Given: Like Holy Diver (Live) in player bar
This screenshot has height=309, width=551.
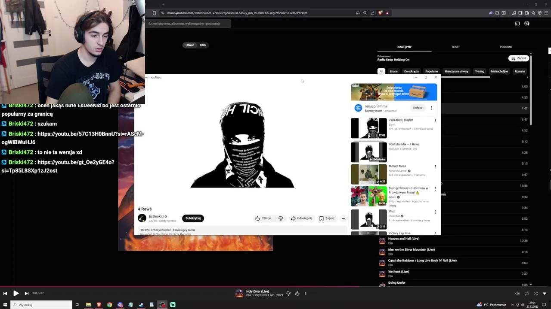Looking at the screenshot, I should 297,294.
